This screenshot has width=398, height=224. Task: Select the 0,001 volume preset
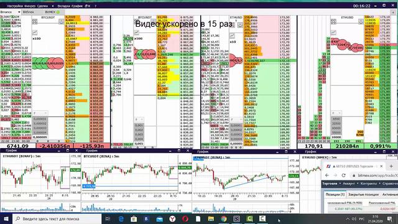pos(139,125)
